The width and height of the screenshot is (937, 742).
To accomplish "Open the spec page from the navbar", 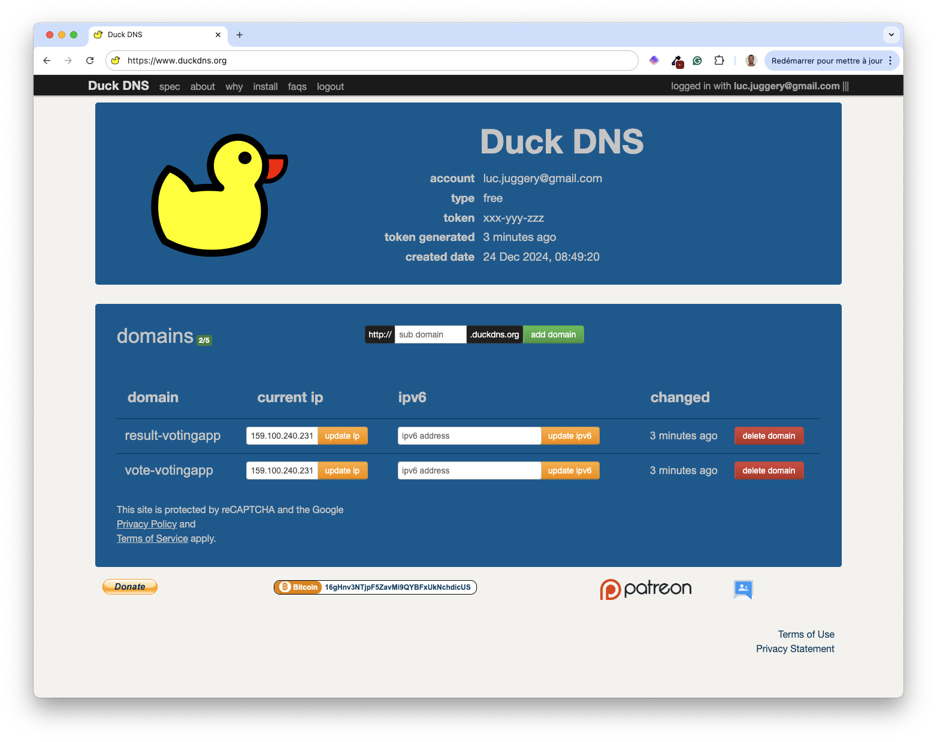I will point(170,86).
